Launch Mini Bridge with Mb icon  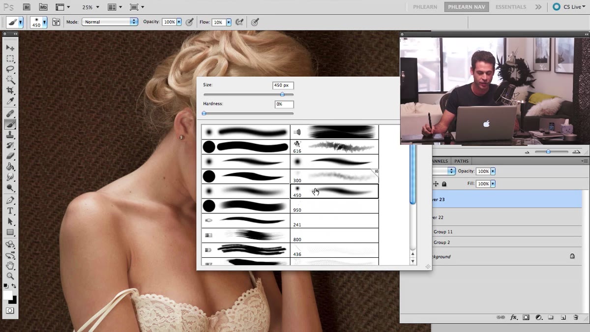click(43, 7)
